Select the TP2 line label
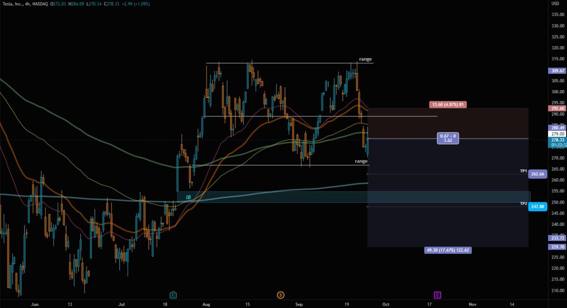 (x=524, y=203)
